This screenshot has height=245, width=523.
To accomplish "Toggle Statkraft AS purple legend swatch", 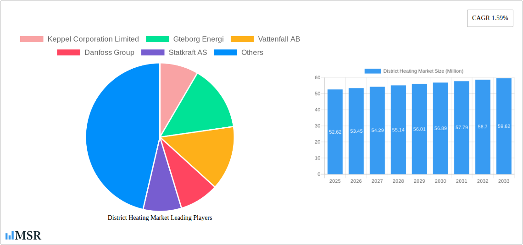I will pos(153,52).
